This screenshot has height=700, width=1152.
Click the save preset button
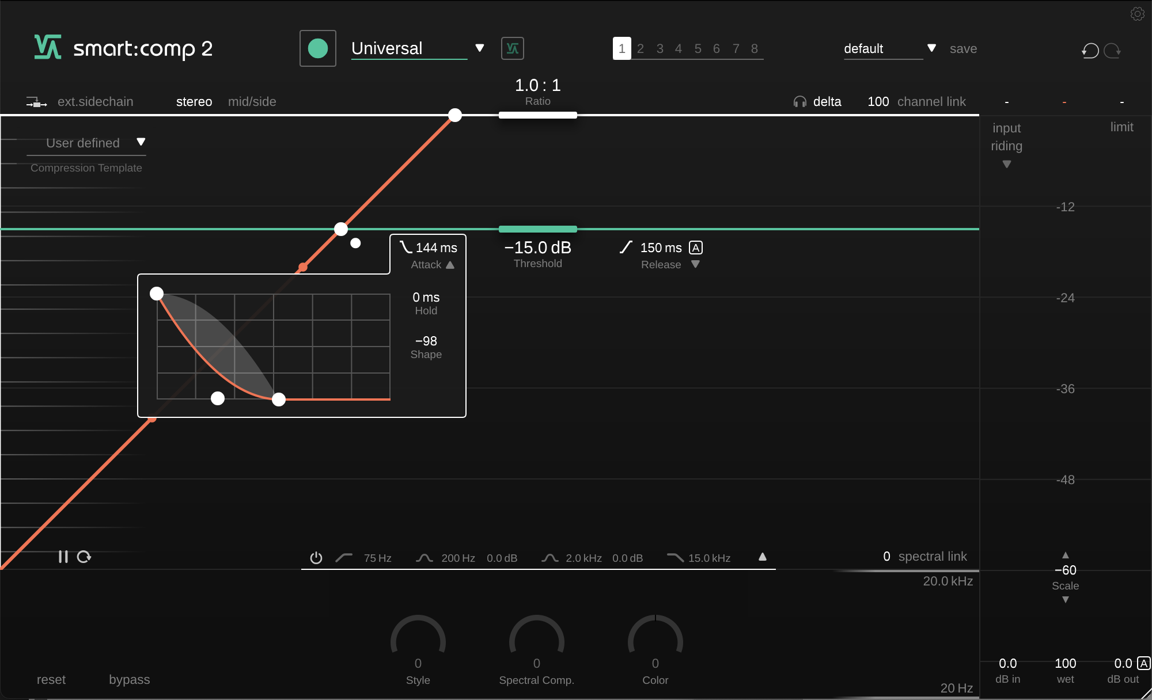pos(963,49)
